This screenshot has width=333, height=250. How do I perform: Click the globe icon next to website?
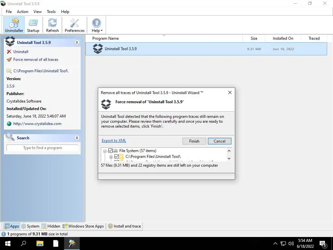9,124
